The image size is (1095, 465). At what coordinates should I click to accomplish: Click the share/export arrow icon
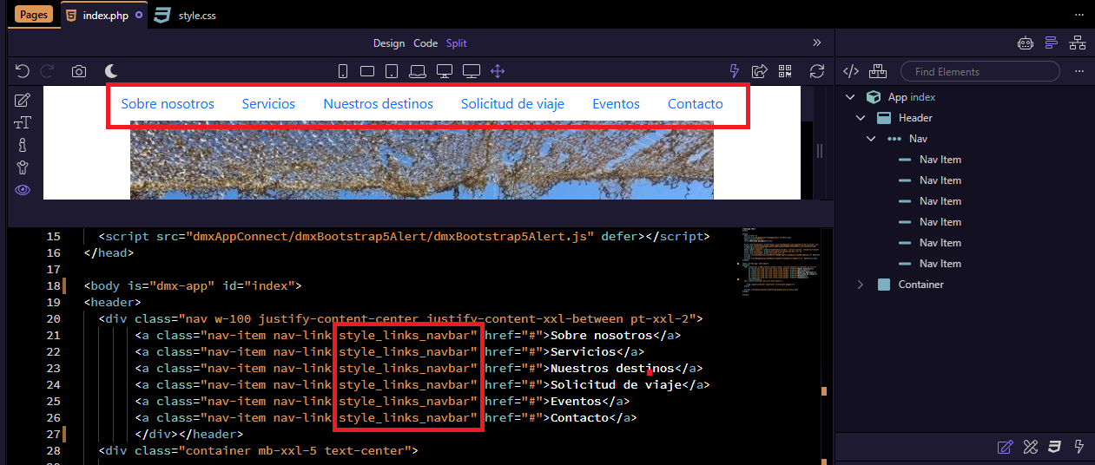760,71
